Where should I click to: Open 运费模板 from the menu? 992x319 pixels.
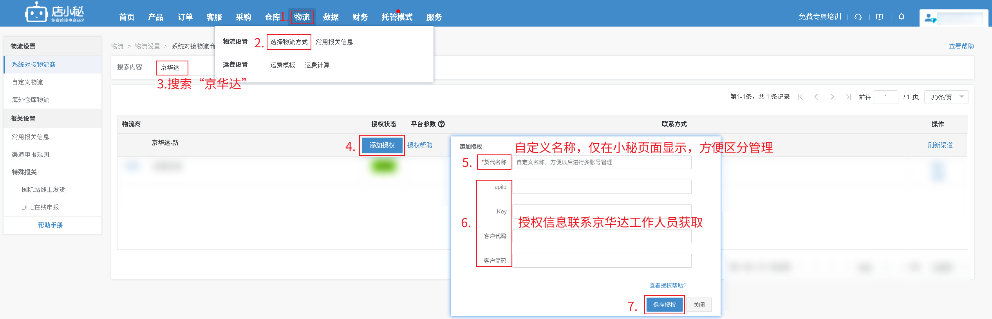pos(282,65)
